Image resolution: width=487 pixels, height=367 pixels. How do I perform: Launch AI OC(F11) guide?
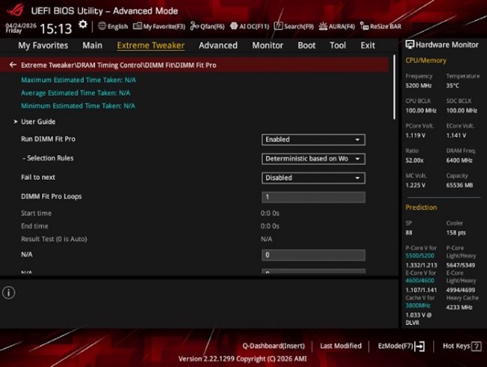(249, 26)
